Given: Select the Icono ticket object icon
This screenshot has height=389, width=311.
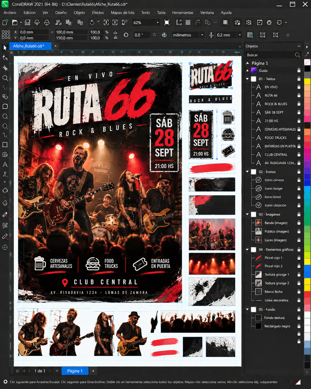Looking at the screenshot, I should pos(258,197).
